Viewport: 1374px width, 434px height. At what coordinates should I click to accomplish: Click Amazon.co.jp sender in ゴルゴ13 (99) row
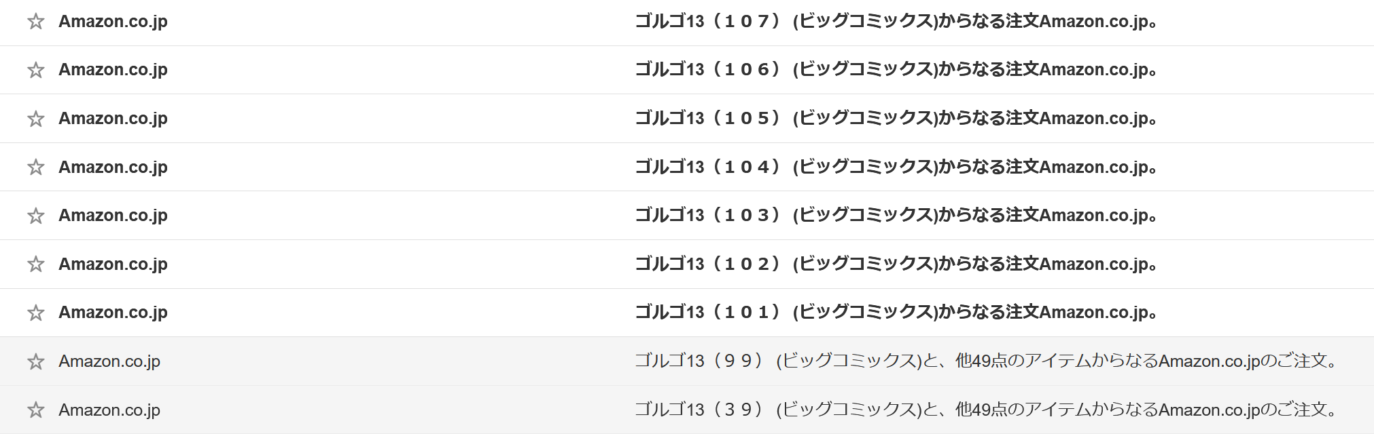click(x=109, y=361)
